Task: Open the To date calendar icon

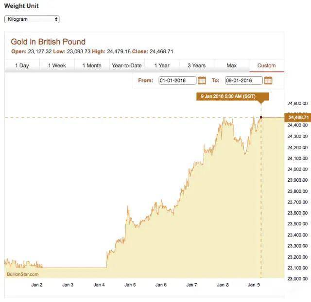Action: [268, 80]
